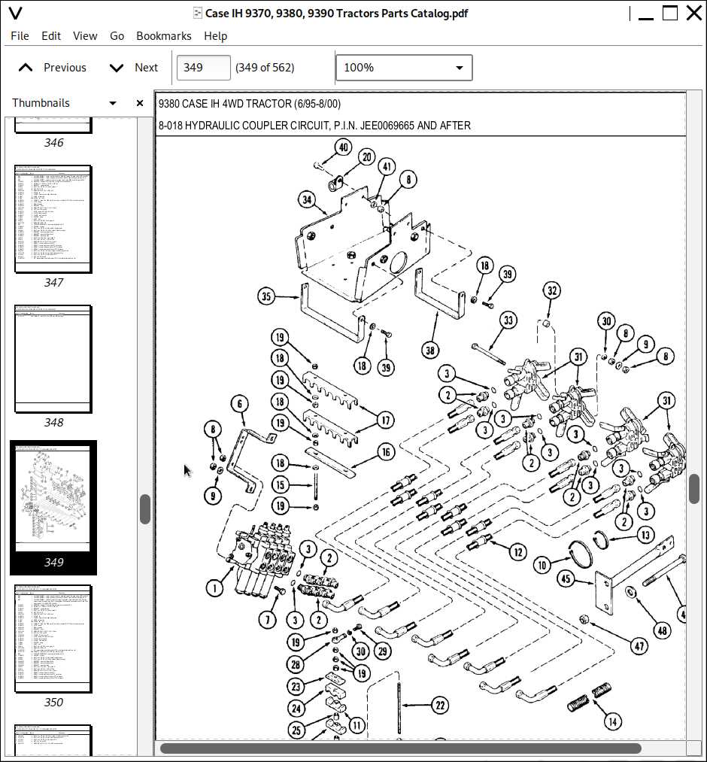This screenshot has width=707, height=762.
Task: Open the Help menu
Action: point(215,36)
